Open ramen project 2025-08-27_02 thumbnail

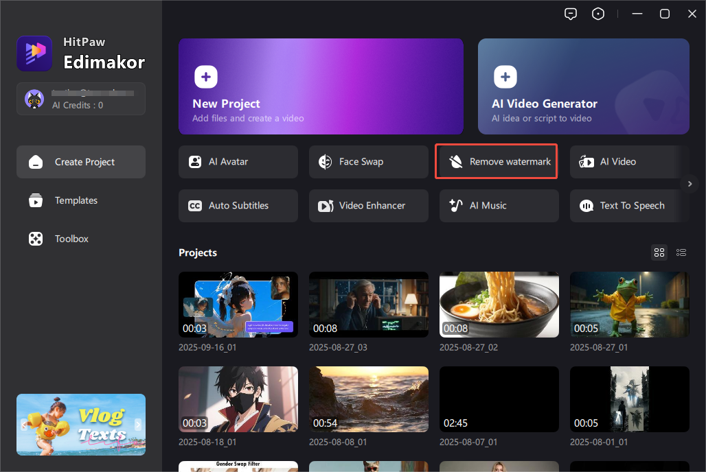[x=499, y=305]
